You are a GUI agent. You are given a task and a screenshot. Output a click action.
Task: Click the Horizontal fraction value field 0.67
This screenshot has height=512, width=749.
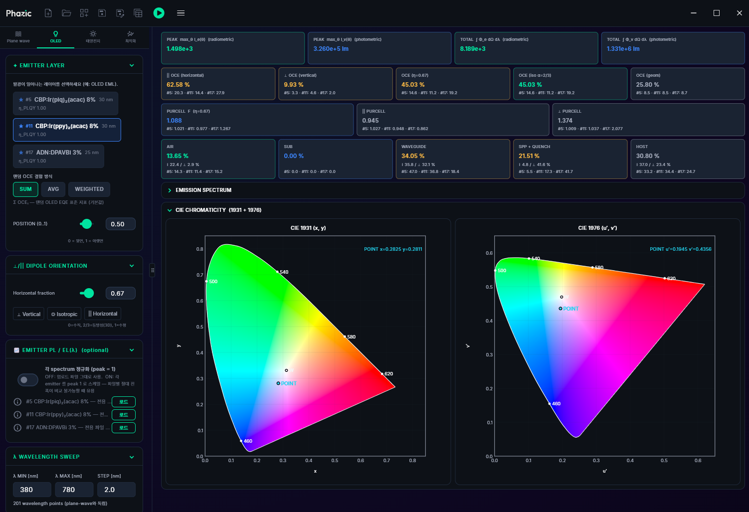pos(121,294)
